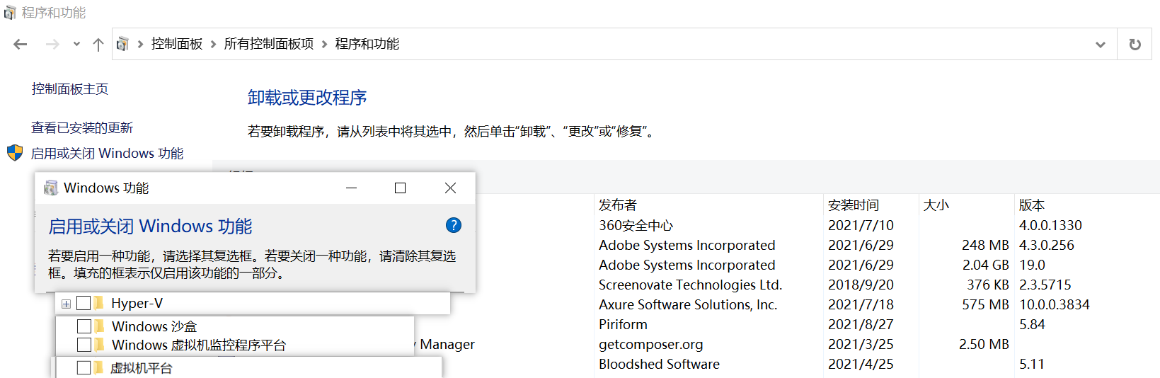This screenshot has width=1160, height=378.
Task: Go back with the left arrow button
Action: 20,45
